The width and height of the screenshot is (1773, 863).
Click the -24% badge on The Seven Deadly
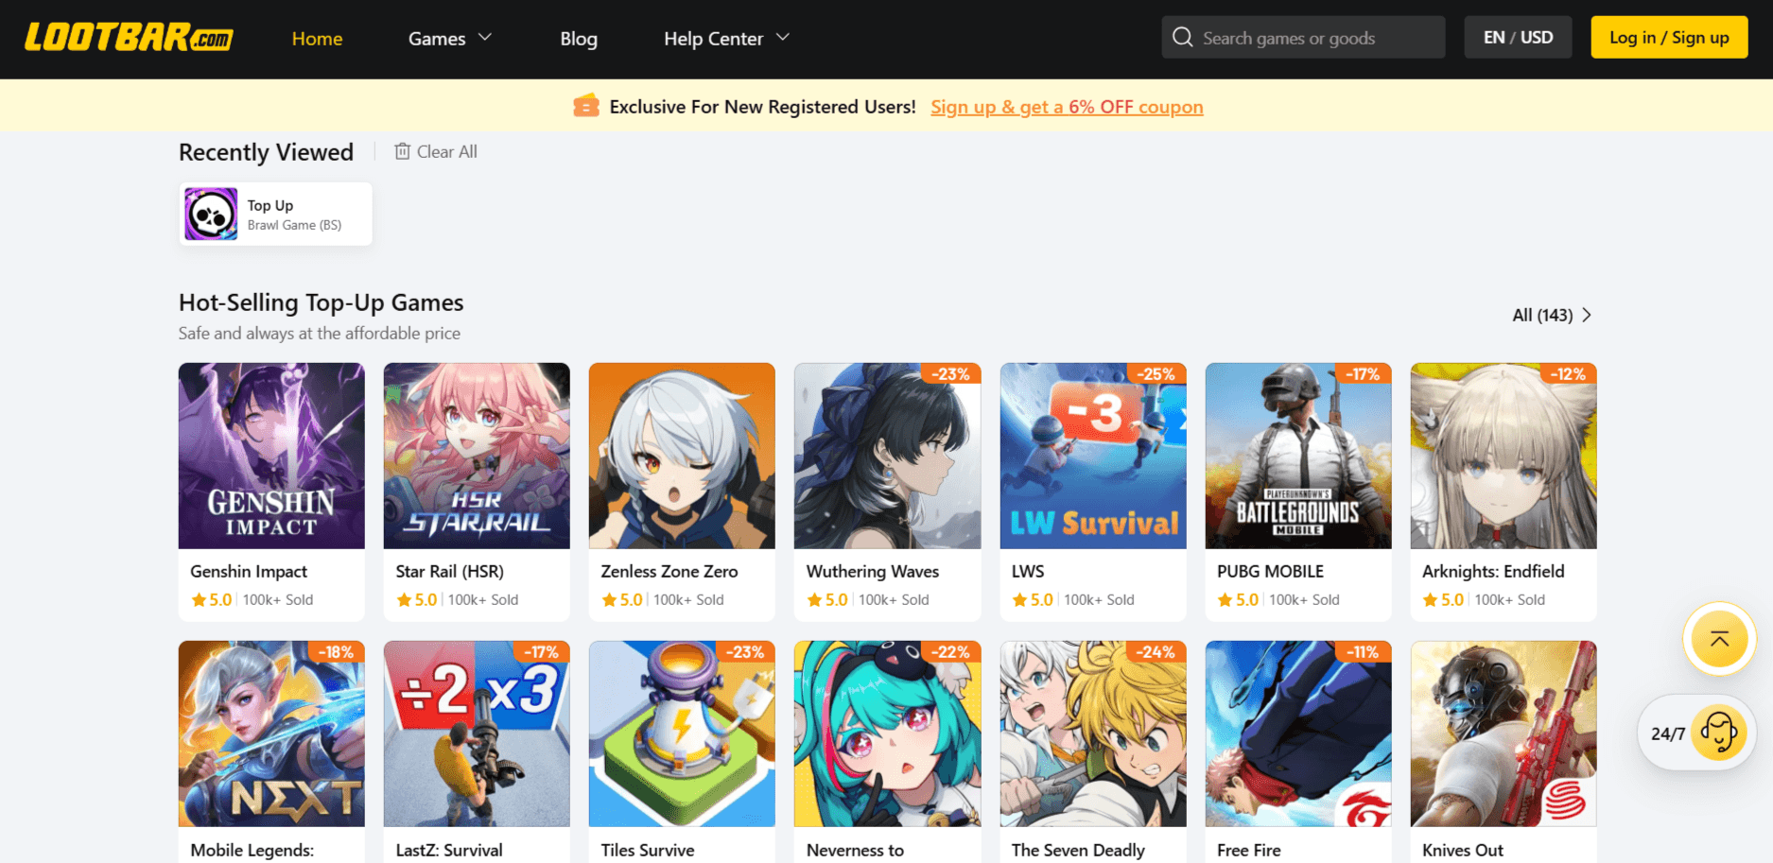pos(1156,651)
